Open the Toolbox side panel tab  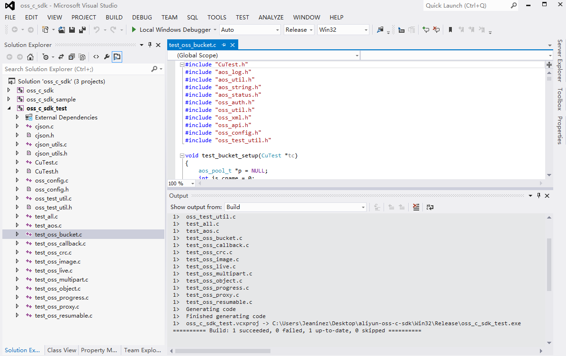coord(560,99)
